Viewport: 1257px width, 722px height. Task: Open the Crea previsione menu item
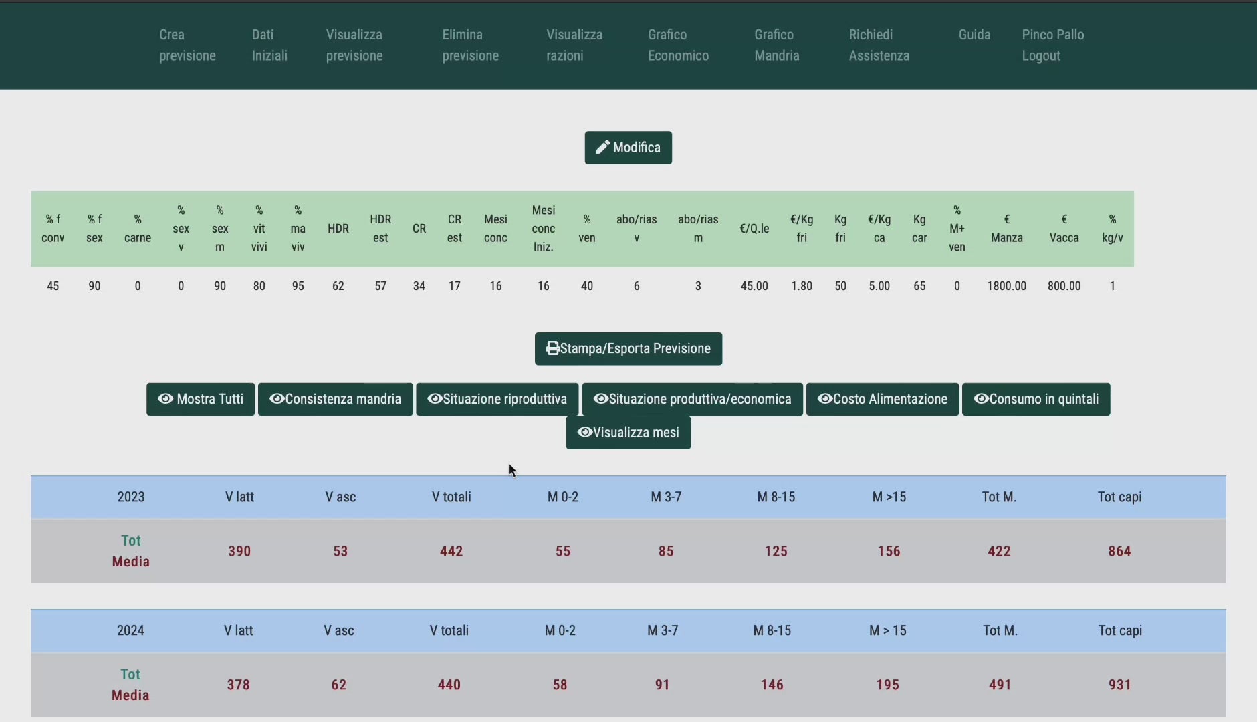click(x=187, y=45)
